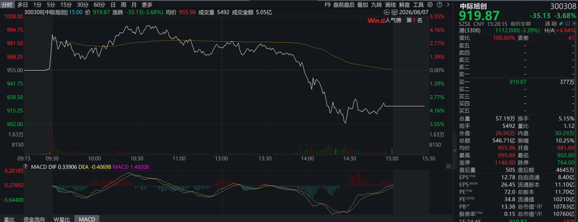The width and height of the screenshot is (578, 222).
Task: Select the 分时 intraday tab
Action: (7, 5)
